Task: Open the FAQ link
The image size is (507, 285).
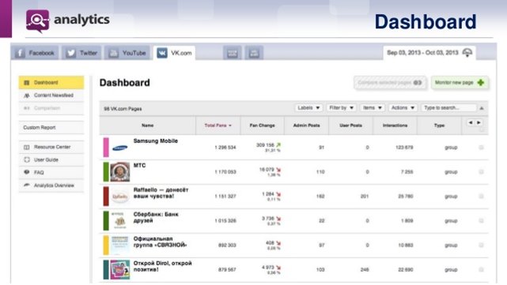Action: pos(51,172)
